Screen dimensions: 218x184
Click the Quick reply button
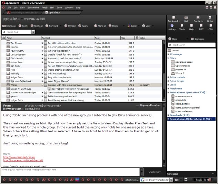tap(154, 171)
